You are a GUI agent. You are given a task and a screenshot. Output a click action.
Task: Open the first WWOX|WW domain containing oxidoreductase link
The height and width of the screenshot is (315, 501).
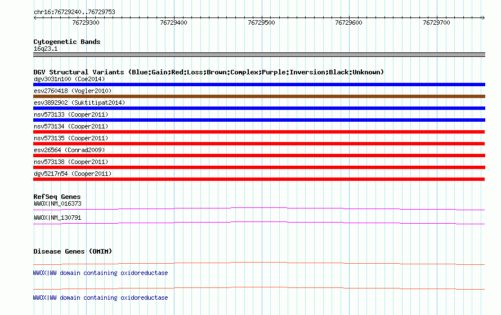click(x=100, y=273)
